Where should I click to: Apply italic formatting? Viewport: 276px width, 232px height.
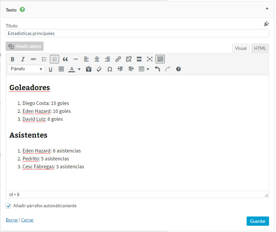23,59
